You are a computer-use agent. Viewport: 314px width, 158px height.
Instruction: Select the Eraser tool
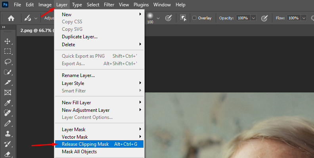(8, 154)
